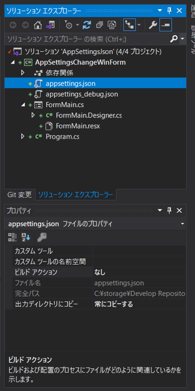The image size is (195, 391).
Task: Click the JSON file icon of appsettings_debug.json
Action: click(38, 95)
